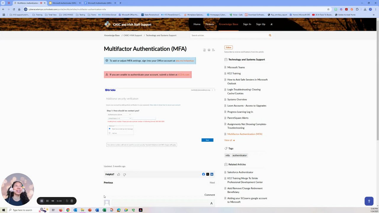
Task: Click the print article icon
Action: tap(209, 50)
